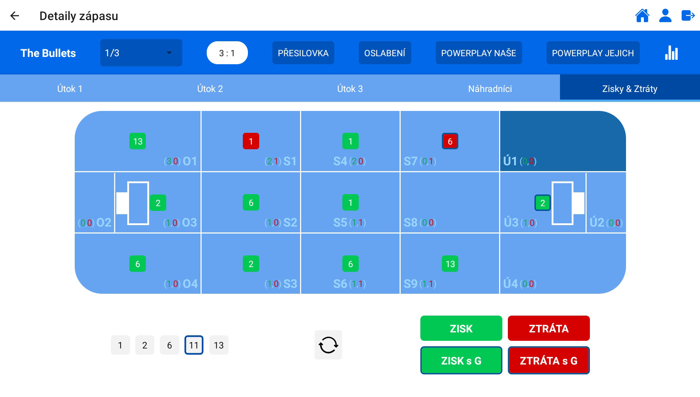Viewport: 700px width, 397px height.
Task: Toggle the PŘESILOVKA mode
Action: pos(303,53)
